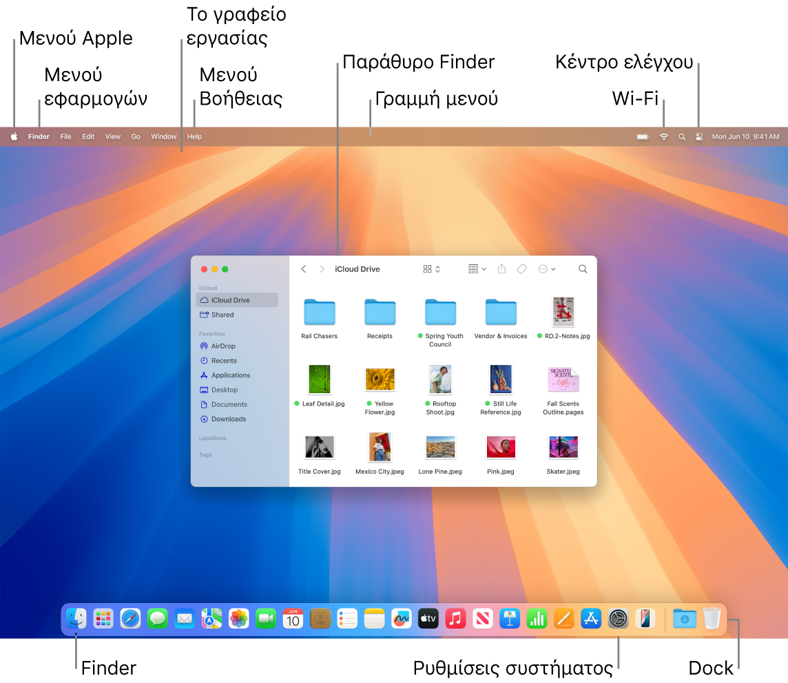
Task: Open Safari from the Dock
Action: pyautogui.click(x=131, y=618)
